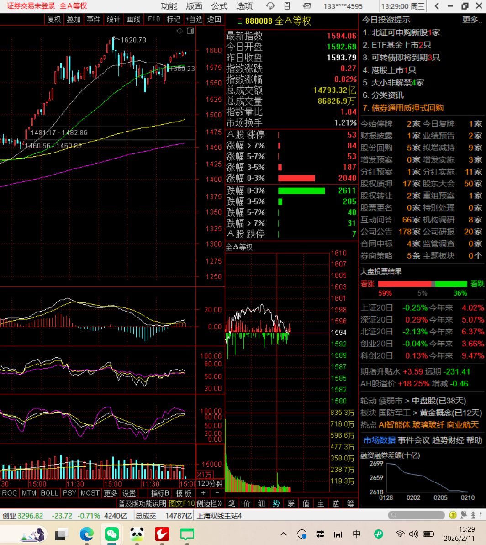Open the mobile phone icon in title bar
This screenshot has height=545, width=486.
coord(287,6)
